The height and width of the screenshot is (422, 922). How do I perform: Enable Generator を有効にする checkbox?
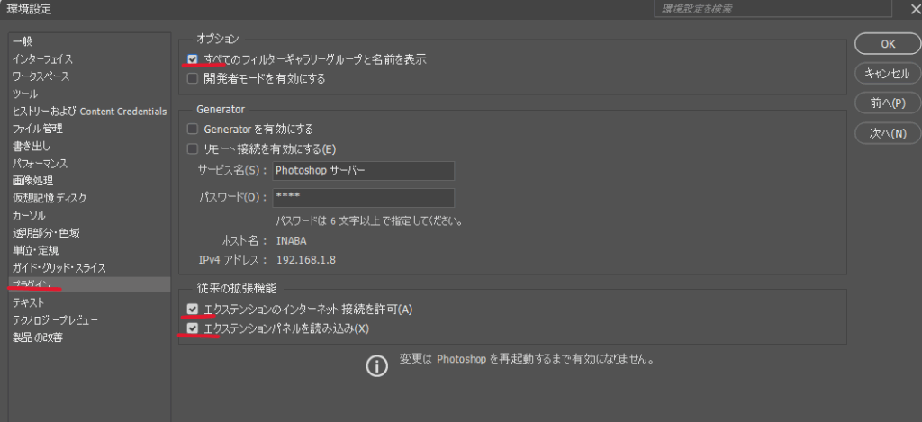click(x=193, y=130)
